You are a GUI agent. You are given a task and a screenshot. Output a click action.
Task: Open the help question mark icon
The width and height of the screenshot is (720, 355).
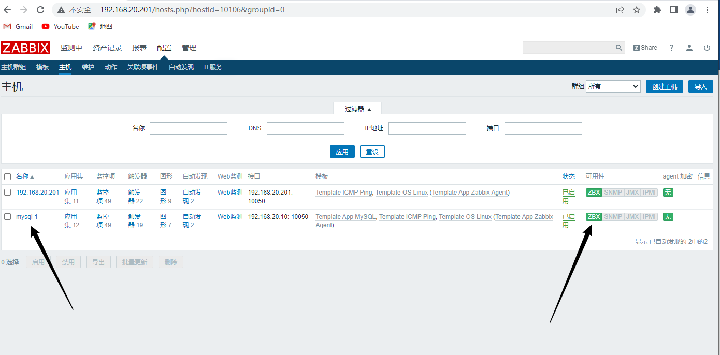(672, 48)
